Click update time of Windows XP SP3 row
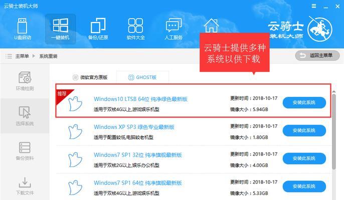 pyautogui.click(x=254, y=126)
